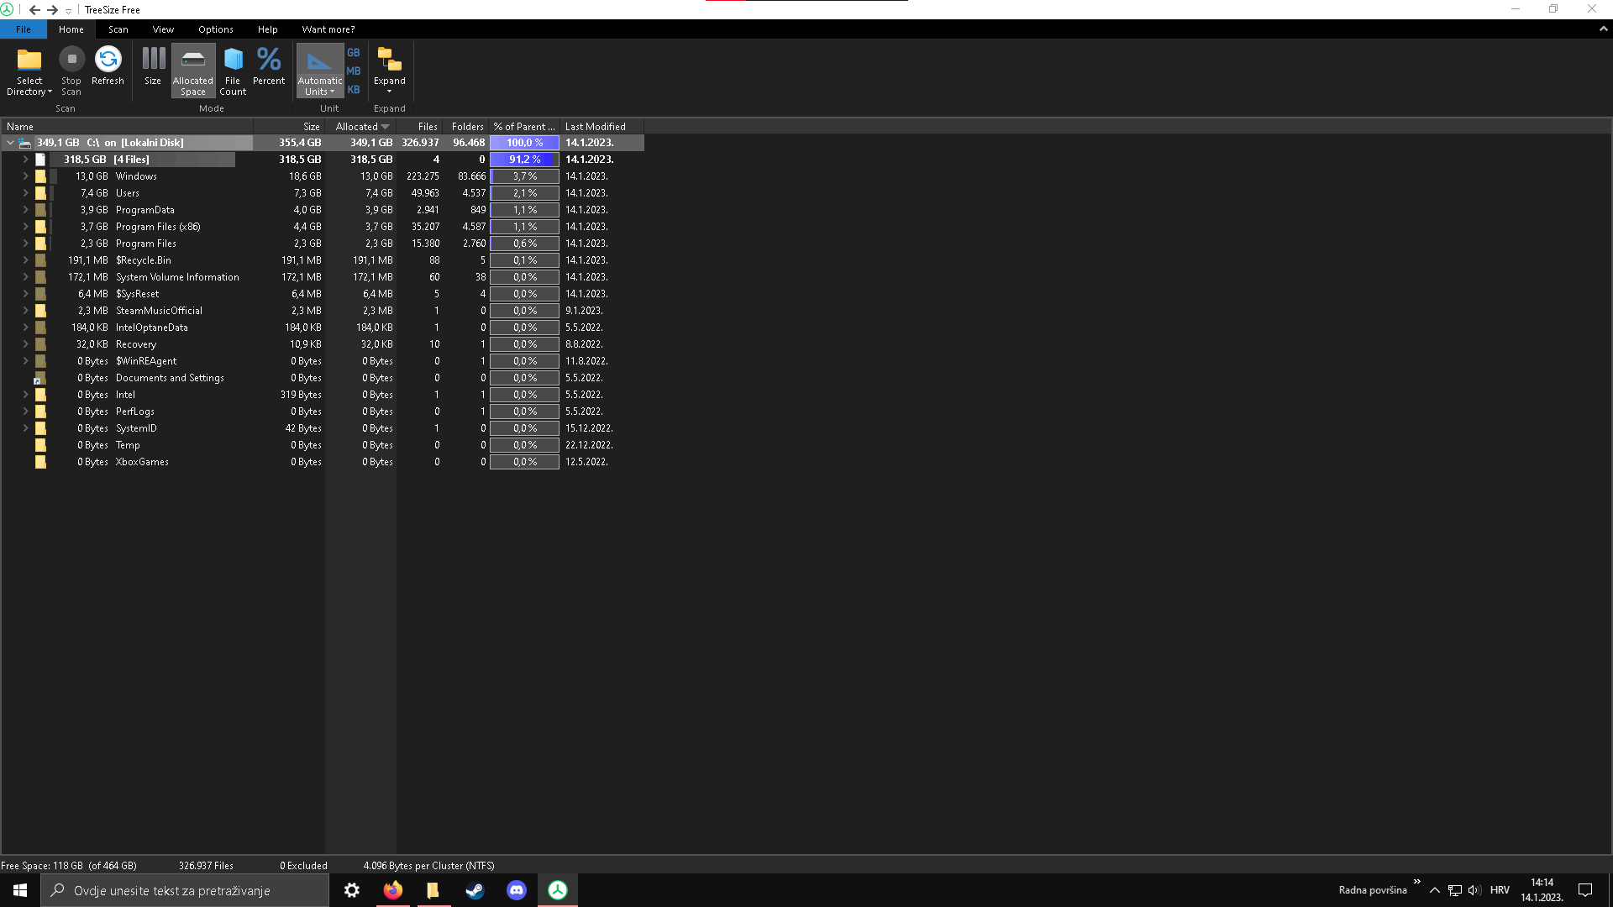Switch to File Count mode
The width and height of the screenshot is (1613, 907).
coord(233,60)
